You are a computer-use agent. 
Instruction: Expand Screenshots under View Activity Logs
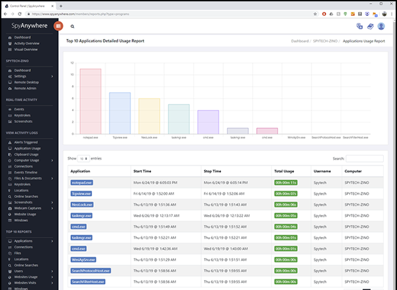(52, 203)
